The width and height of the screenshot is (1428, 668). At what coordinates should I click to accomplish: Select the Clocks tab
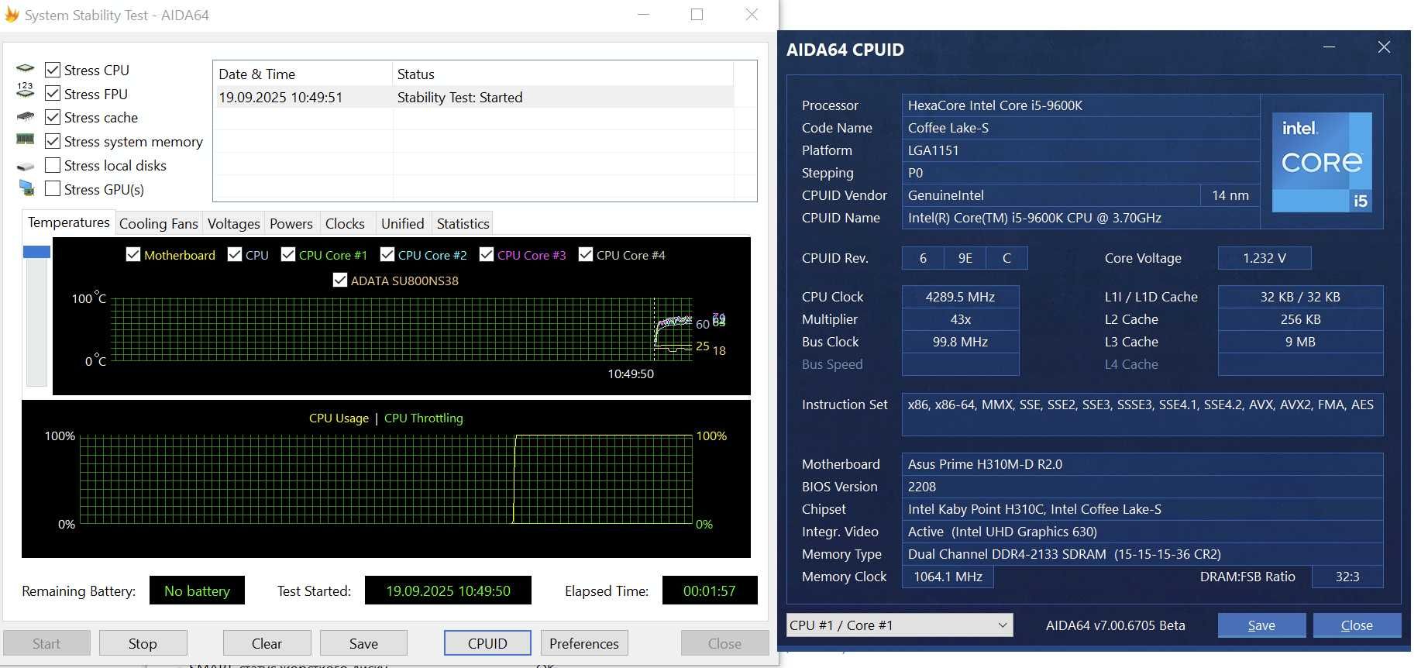(345, 223)
